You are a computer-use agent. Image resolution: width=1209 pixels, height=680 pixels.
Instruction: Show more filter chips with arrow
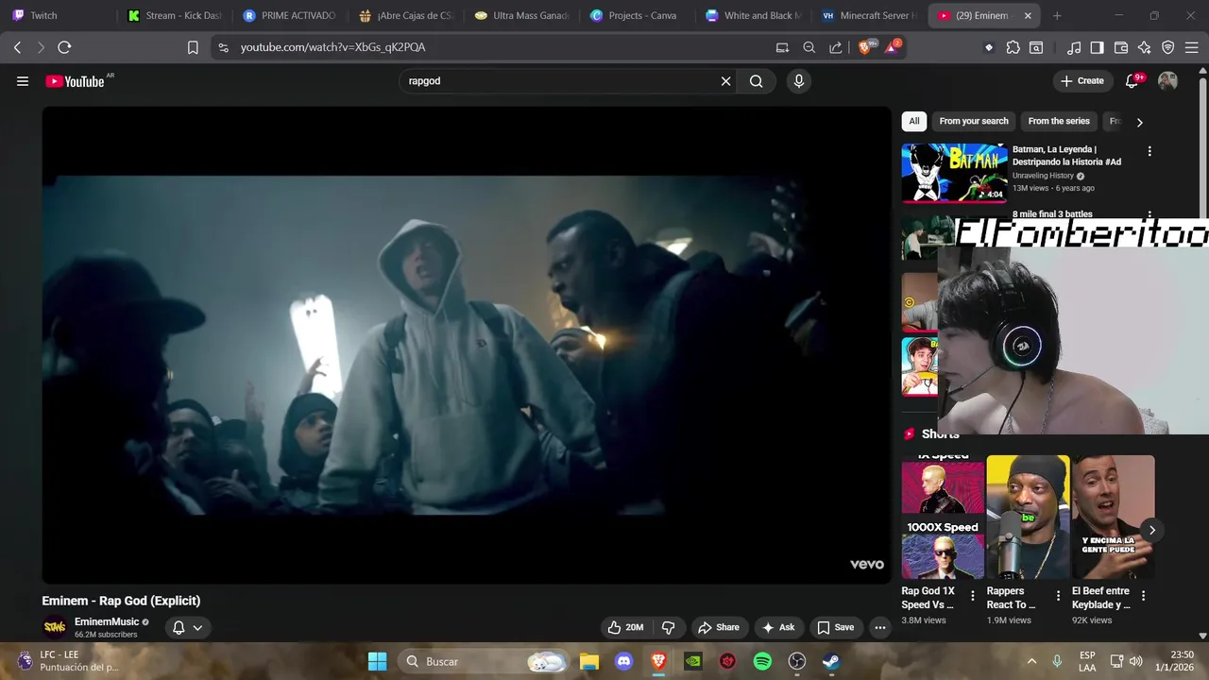coord(1139,122)
